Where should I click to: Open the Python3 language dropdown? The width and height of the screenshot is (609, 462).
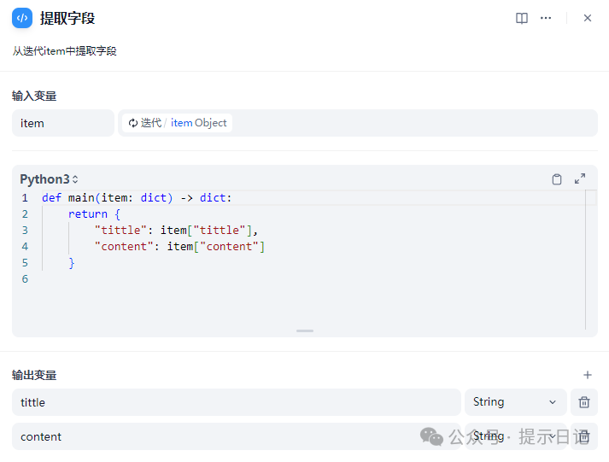click(x=50, y=179)
